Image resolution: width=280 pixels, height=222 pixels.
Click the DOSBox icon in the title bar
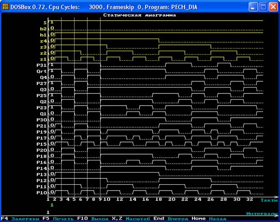(6, 7)
